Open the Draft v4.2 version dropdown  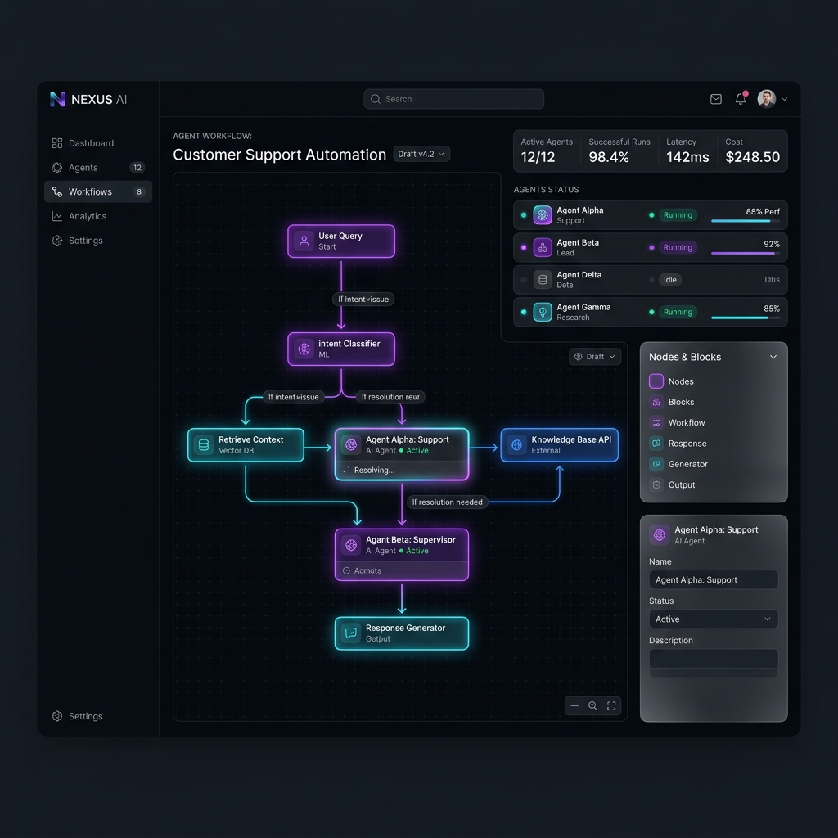pyautogui.click(x=421, y=154)
